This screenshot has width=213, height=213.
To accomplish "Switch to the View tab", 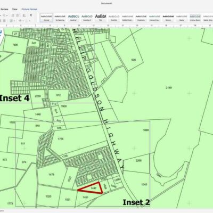I will [15, 9].
